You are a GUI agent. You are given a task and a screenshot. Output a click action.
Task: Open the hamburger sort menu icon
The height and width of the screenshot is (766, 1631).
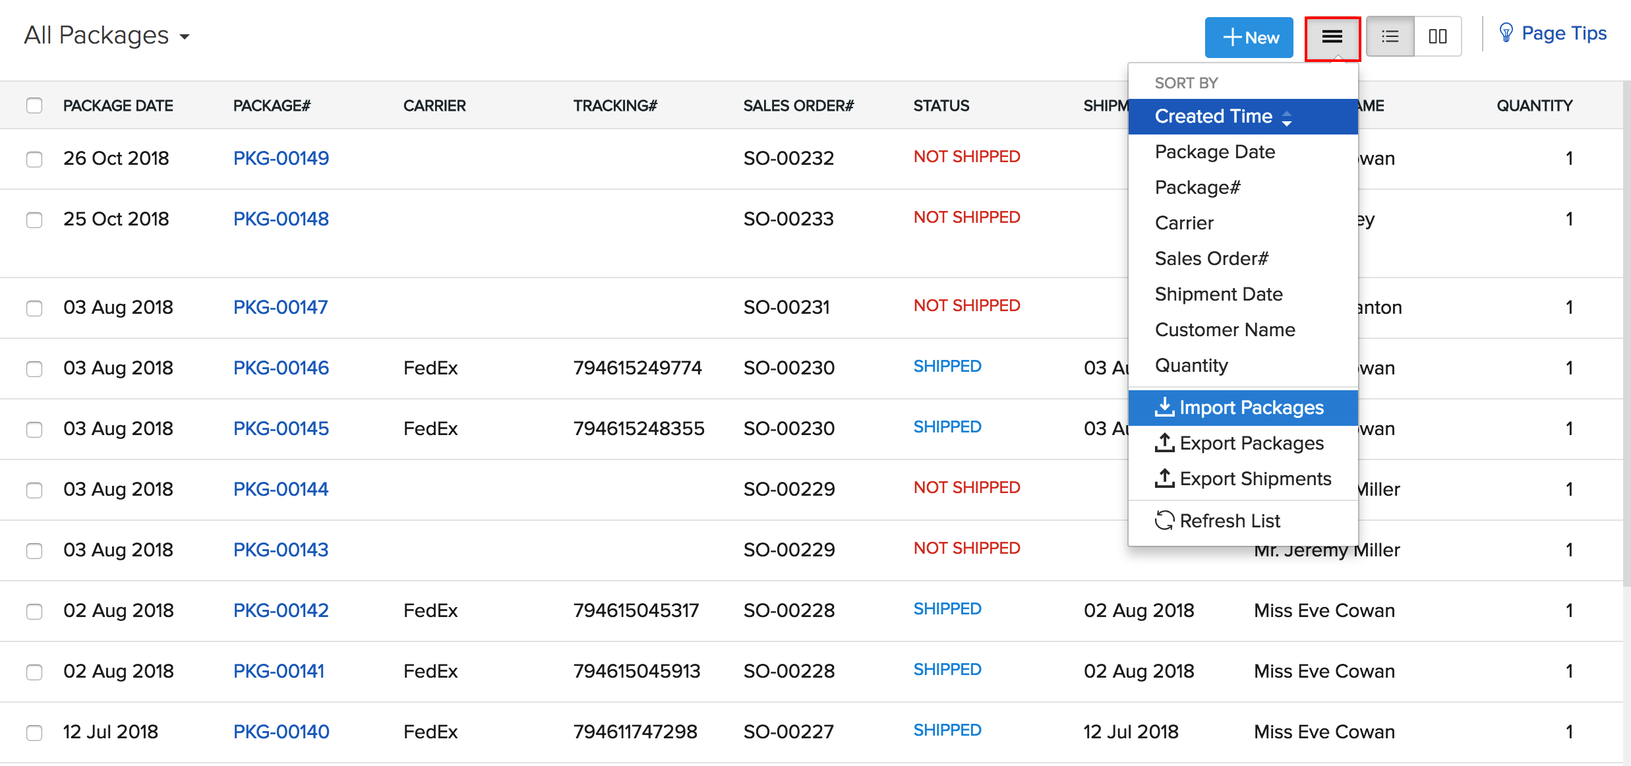(1332, 37)
